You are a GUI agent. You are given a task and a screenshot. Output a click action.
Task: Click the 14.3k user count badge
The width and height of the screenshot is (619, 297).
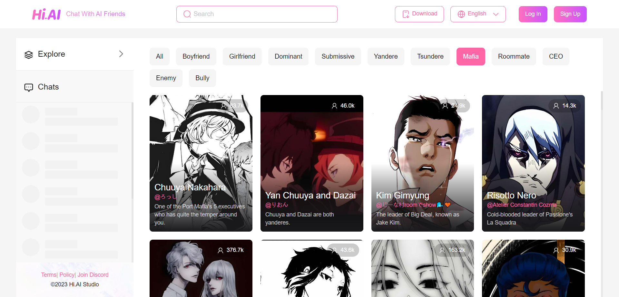[x=565, y=106]
